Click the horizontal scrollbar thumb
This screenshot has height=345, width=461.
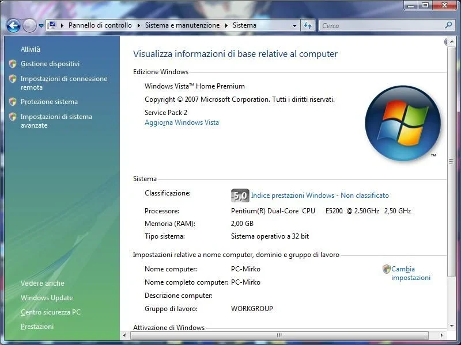pyautogui.click(x=279, y=335)
